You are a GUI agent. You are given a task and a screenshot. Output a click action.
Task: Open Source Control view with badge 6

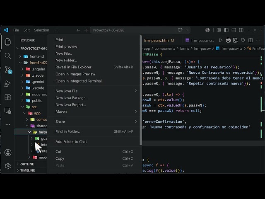tap(8, 70)
